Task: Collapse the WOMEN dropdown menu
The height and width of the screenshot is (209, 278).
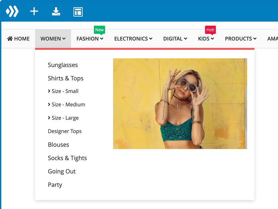Action: (53, 39)
